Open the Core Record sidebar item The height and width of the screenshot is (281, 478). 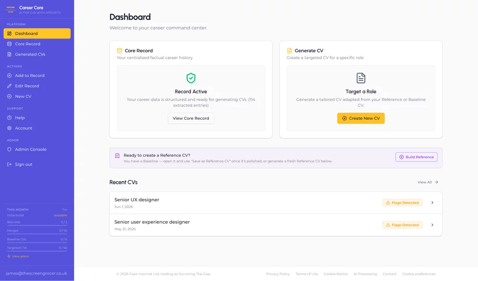pos(37,44)
